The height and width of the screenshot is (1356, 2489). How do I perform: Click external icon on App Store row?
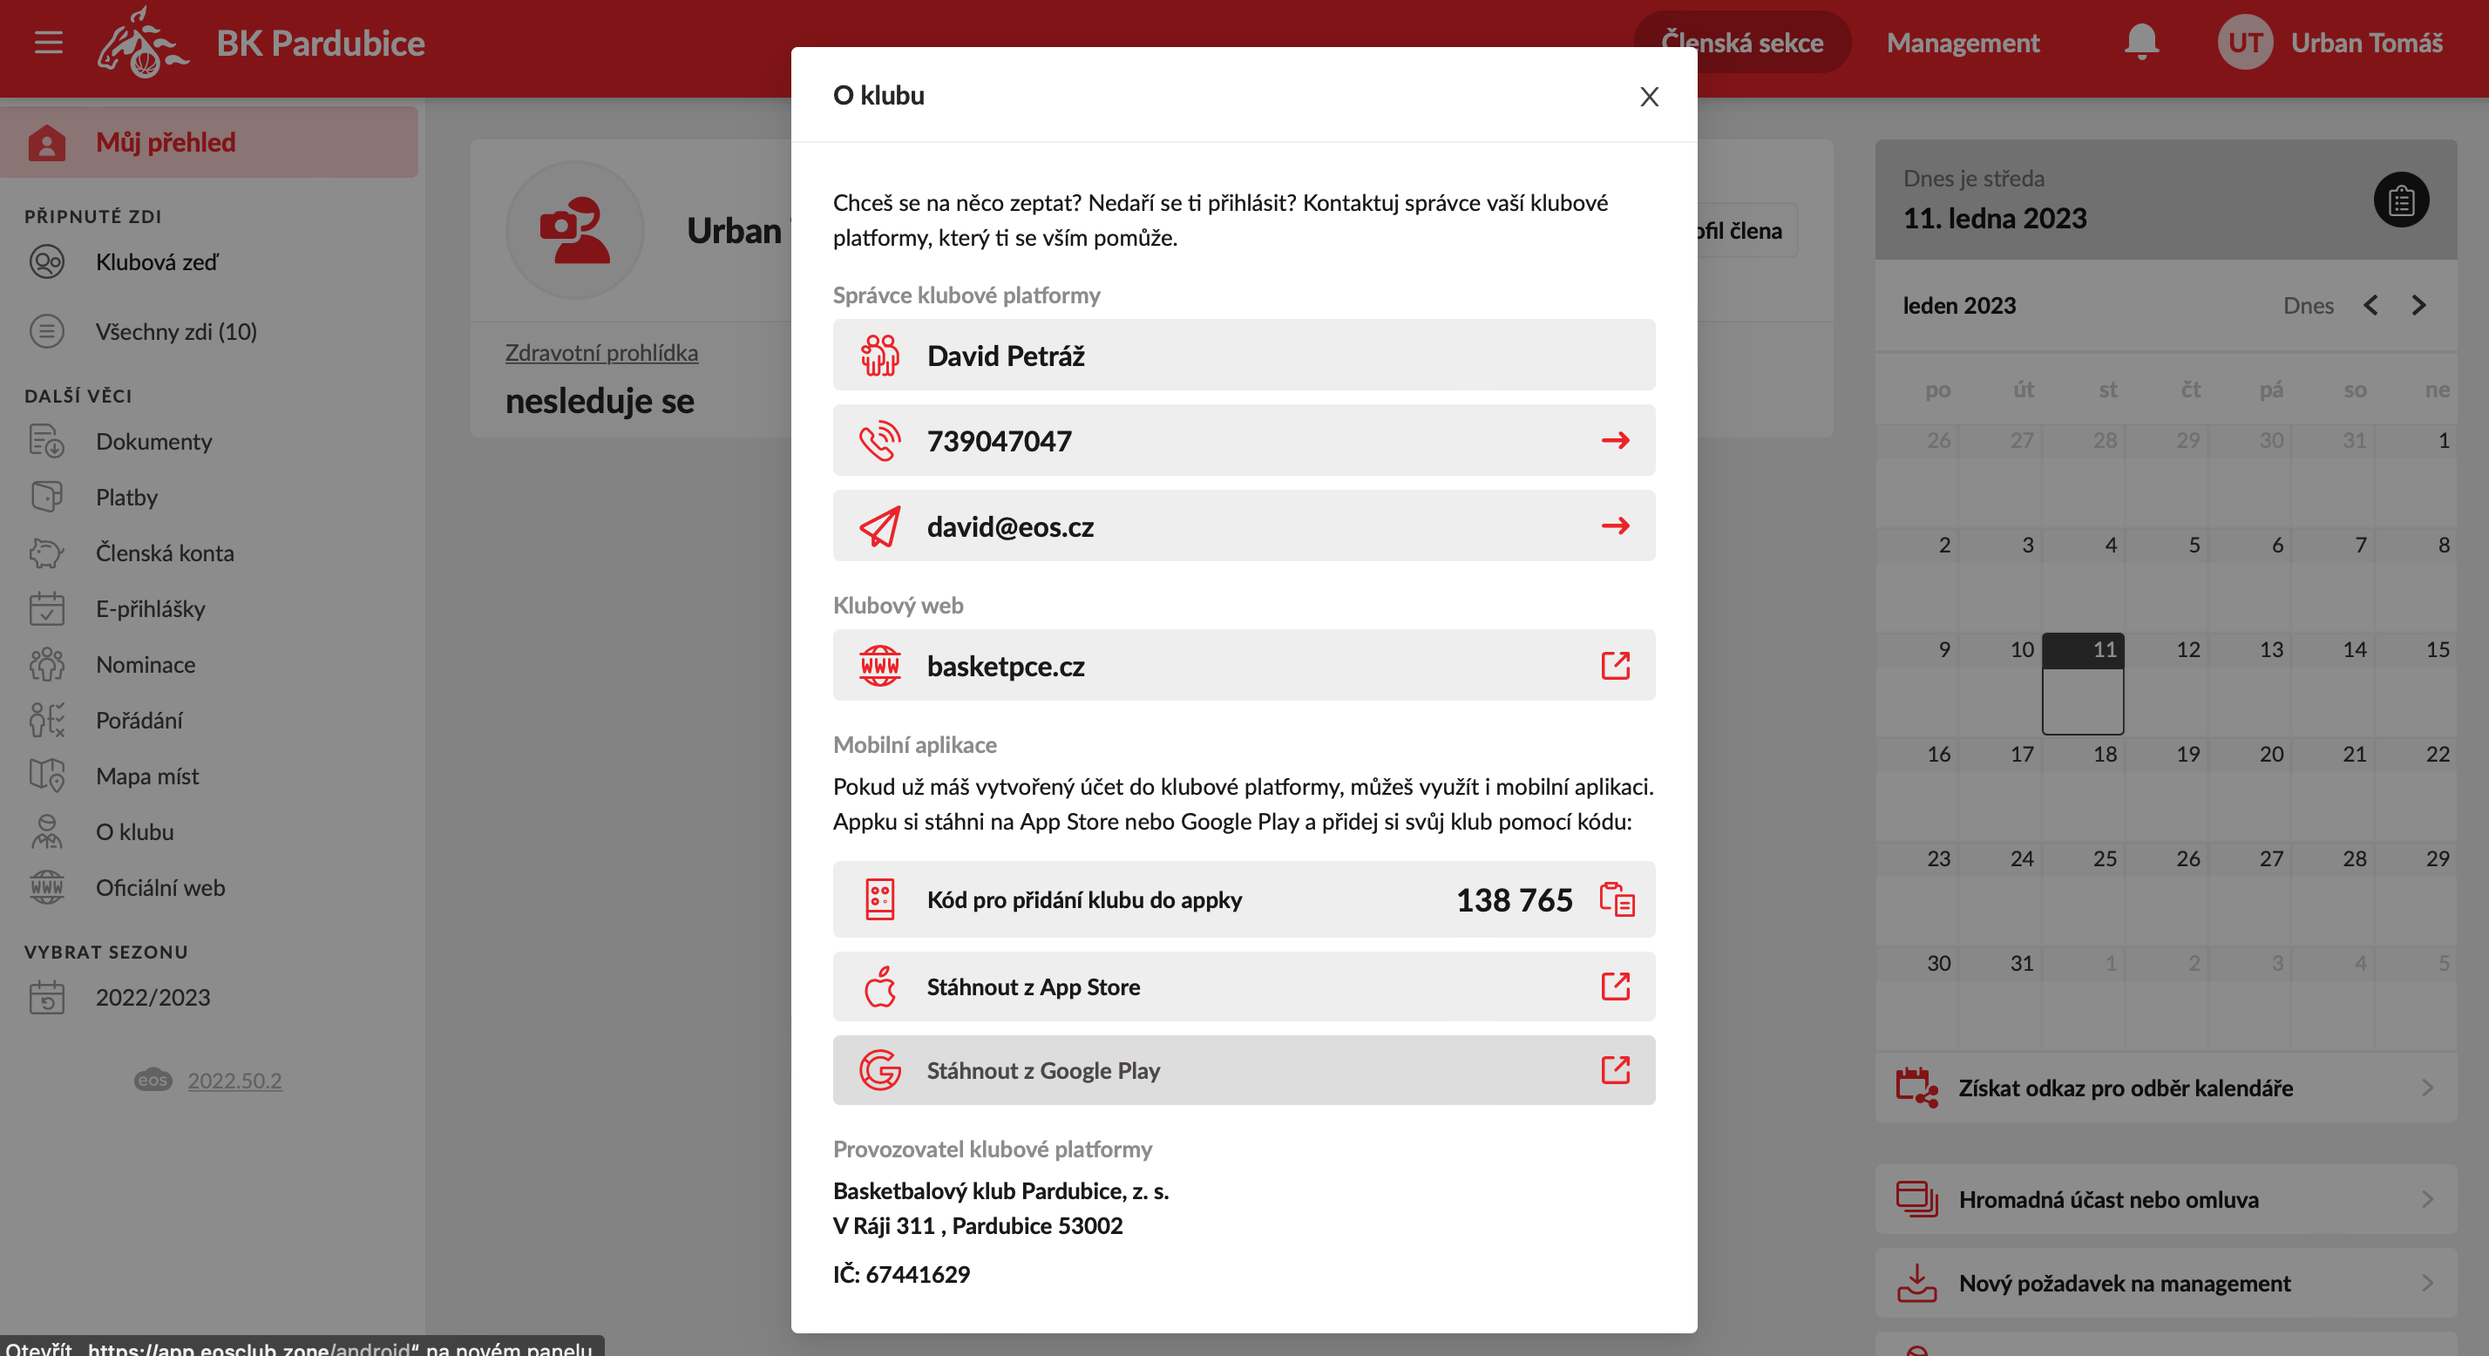1615,986
